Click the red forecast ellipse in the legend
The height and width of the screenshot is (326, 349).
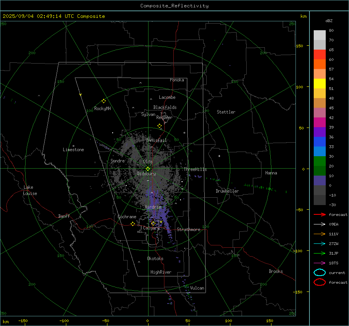point(320,282)
